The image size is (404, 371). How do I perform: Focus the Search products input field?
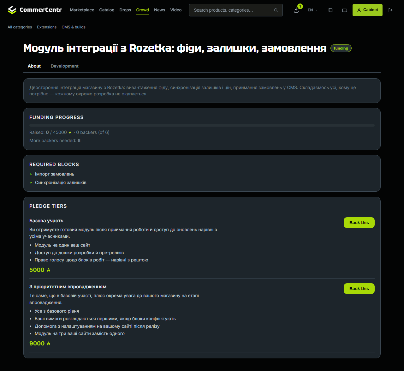pos(236,10)
